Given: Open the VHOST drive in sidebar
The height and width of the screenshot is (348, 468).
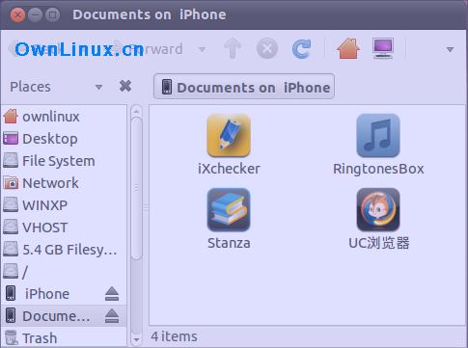Looking at the screenshot, I should pos(64,228).
